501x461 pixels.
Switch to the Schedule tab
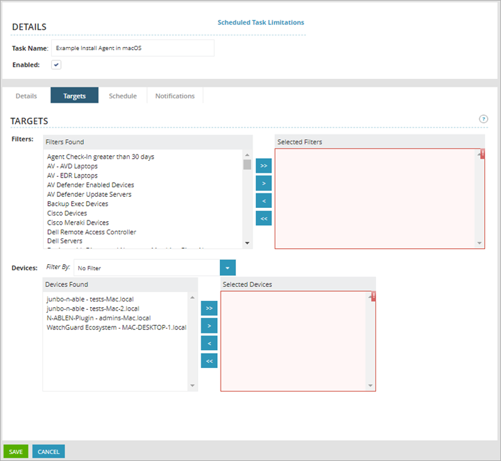(123, 96)
